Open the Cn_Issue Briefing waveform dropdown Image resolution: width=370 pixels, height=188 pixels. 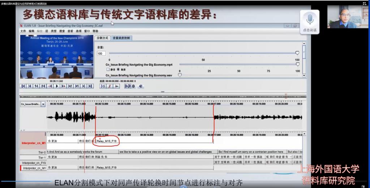(43, 104)
